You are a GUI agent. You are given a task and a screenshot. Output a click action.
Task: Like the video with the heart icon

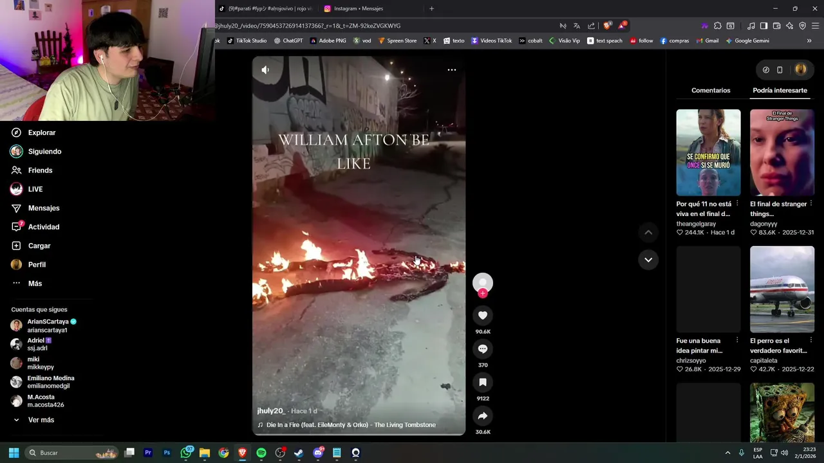(x=483, y=315)
